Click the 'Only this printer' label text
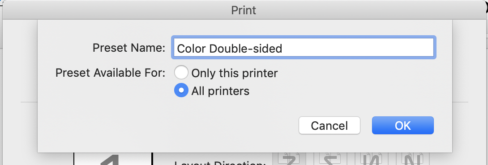The height and width of the screenshot is (165, 488). (234, 73)
